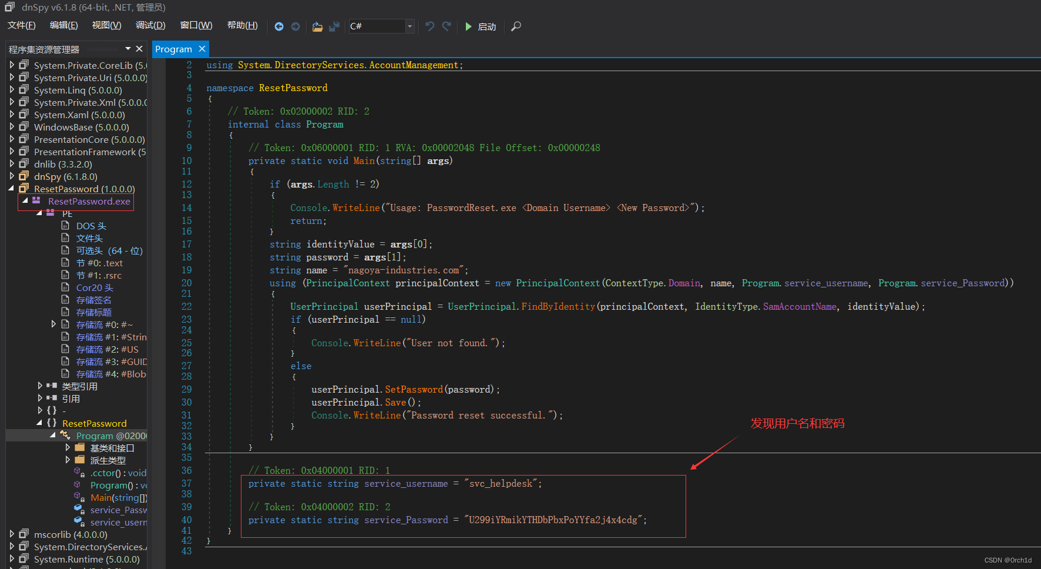Select System.Xaml (5.0.0.0) assembly
This screenshot has width=1041, height=569.
click(79, 115)
